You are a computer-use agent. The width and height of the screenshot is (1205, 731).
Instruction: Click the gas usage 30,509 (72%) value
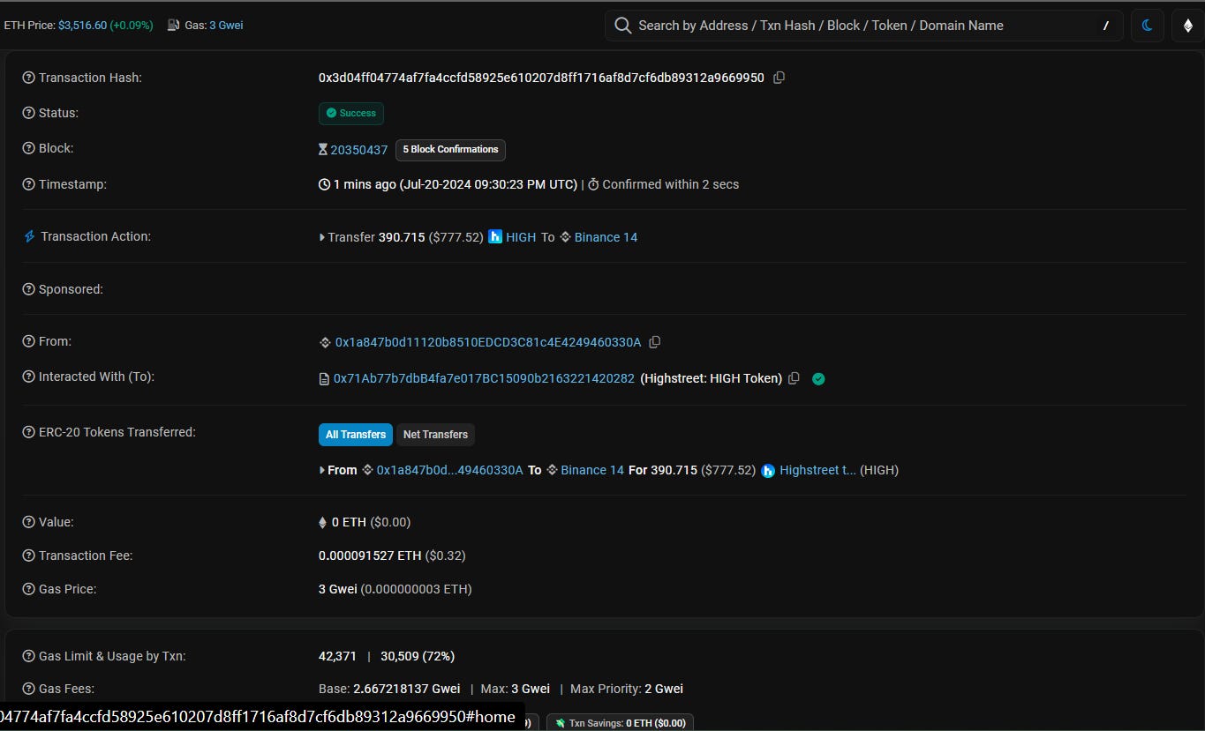(x=418, y=656)
